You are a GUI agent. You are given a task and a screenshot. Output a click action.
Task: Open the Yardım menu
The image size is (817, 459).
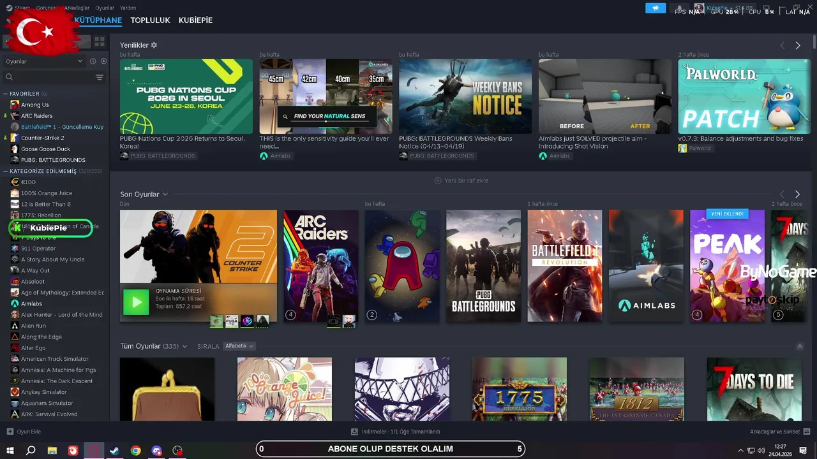128,8
